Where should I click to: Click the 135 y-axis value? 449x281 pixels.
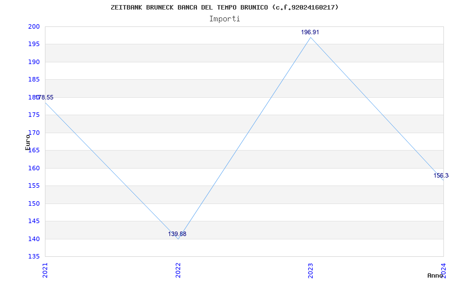(34, 257)
